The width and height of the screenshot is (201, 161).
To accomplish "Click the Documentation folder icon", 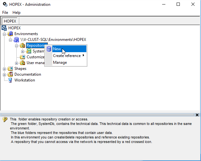I will [x=11, y=74].
